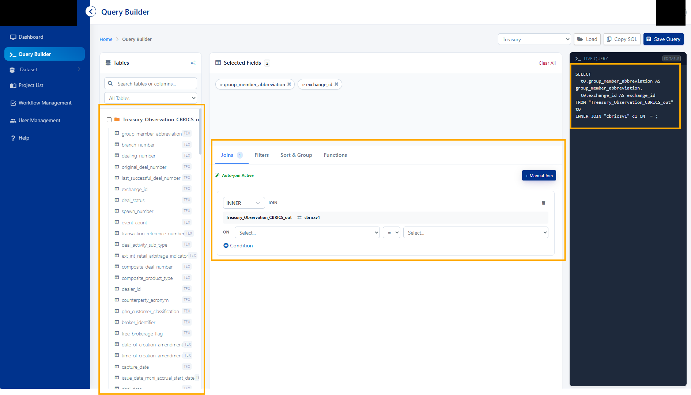Select Query Builder in the sidebar
This screenshot has height=395, width=691.
(45, 54)
